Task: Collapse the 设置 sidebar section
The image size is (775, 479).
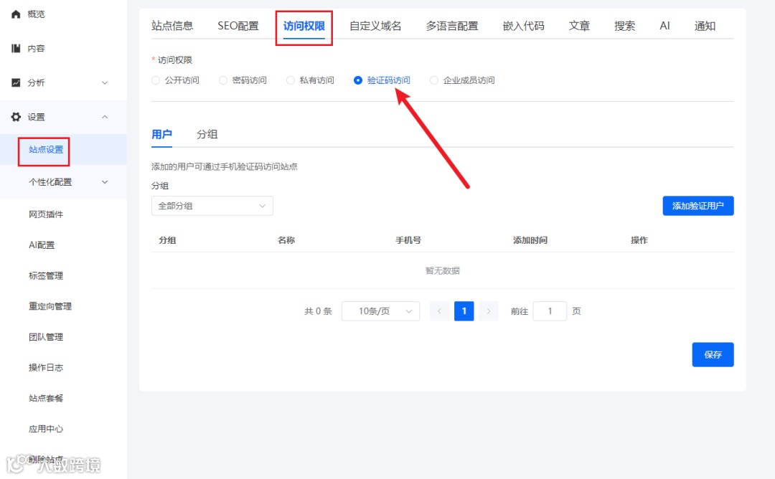Action: 105,117
